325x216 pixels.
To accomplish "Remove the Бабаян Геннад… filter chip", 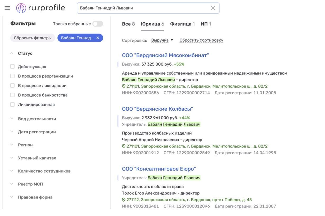I will 98,38.
